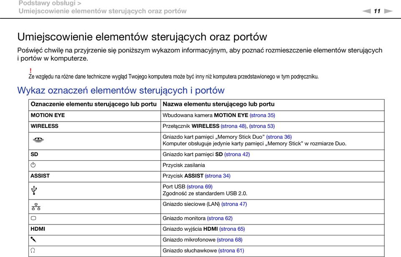Screen dimensions: 401x257
Task: Click the headphones jack symbol
Action: click(x=33, y=250)
